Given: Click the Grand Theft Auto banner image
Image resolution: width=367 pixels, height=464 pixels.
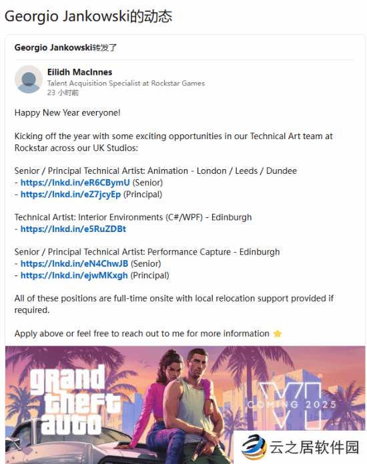Looking at the screenshot, I should pos(185,404).
